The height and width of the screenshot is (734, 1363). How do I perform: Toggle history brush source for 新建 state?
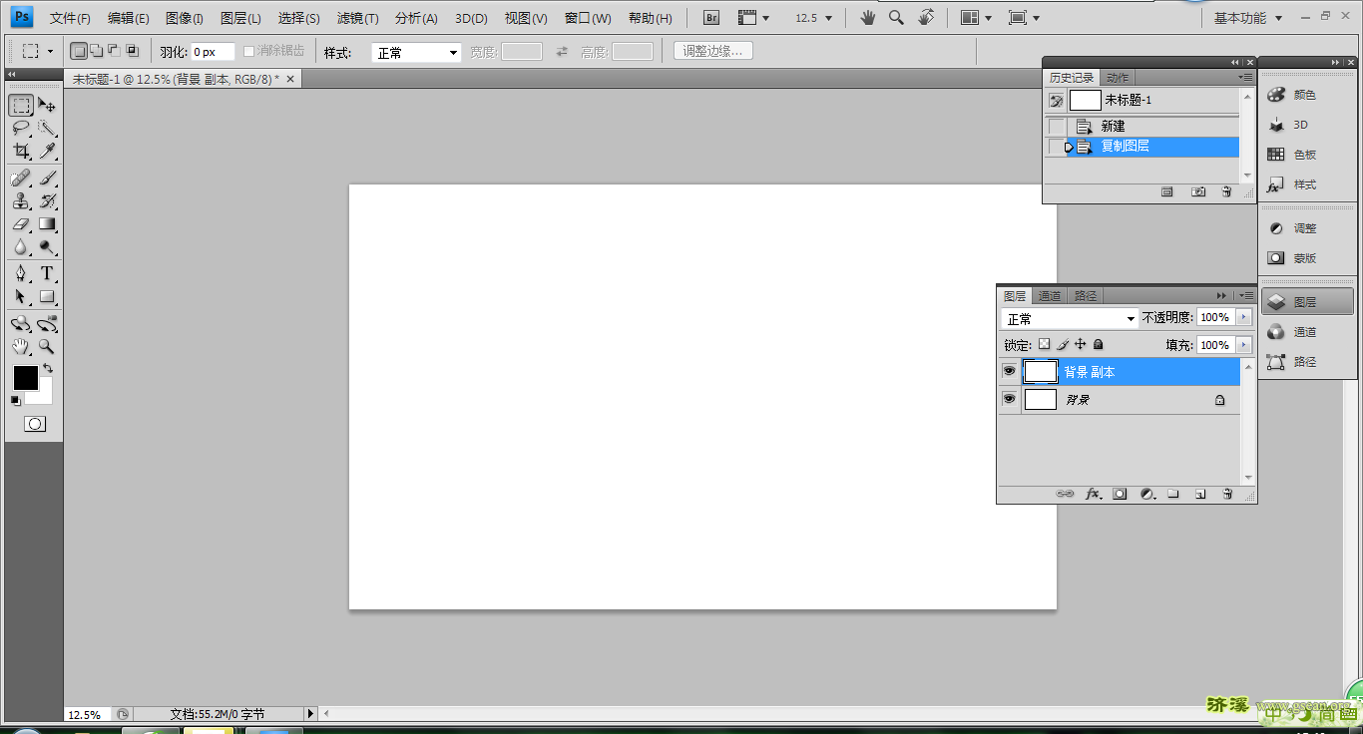[x=1057, y=126]
